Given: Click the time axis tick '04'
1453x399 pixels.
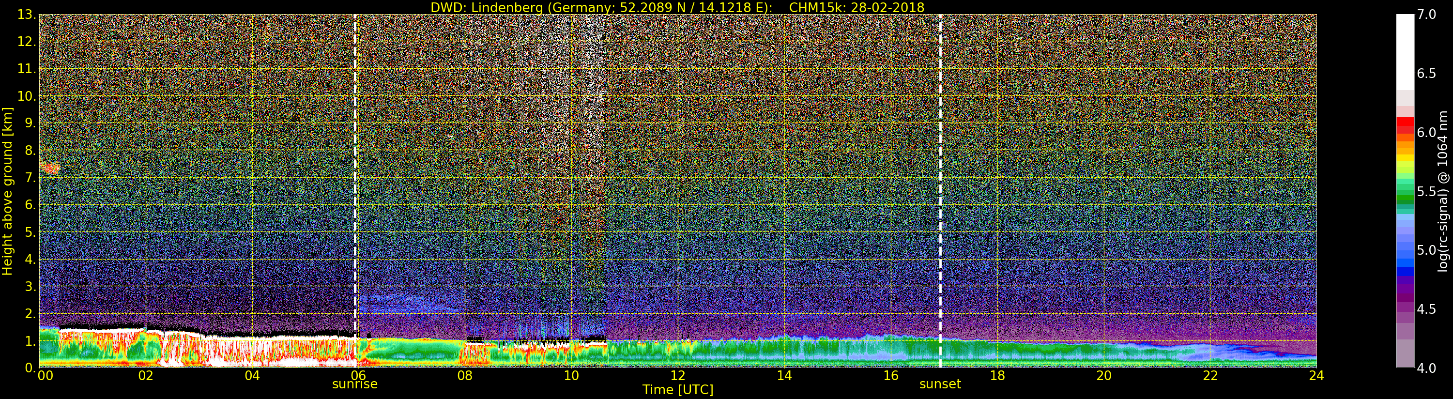Looking at the screenshot, I should point(252,375).
